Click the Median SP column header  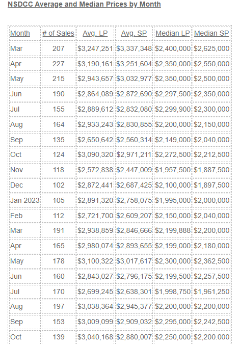211,33
